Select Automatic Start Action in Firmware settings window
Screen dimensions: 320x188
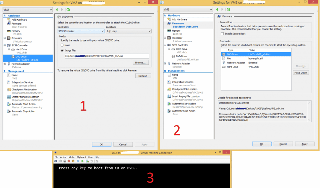click(184, 104)
